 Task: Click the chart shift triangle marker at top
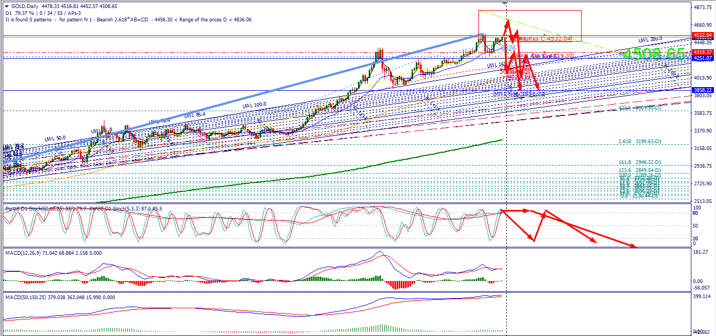click(x=505, y=3)
